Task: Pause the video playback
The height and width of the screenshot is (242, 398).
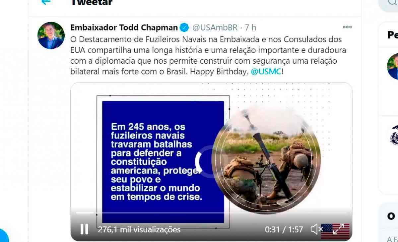Action: (x=84, y=229)
